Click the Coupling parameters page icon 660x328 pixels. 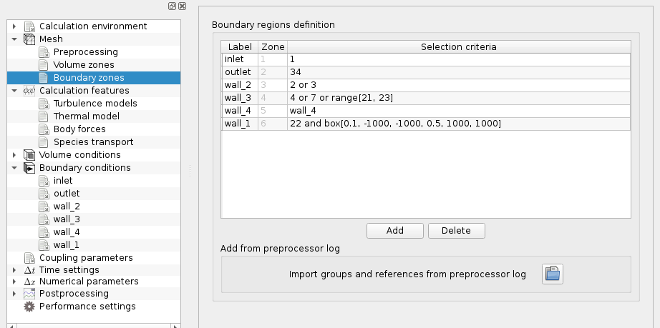29,258
